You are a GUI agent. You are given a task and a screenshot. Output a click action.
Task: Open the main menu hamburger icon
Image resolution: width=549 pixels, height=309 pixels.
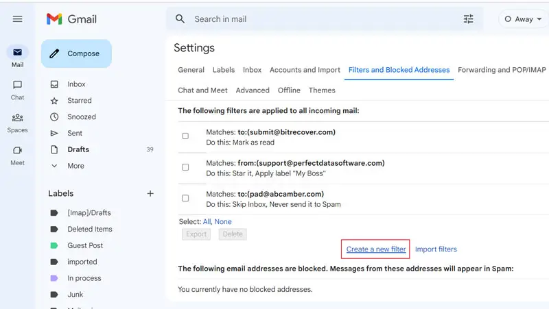(x=18, y=19)
